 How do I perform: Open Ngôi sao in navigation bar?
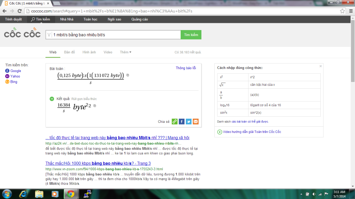coord(114,19)
